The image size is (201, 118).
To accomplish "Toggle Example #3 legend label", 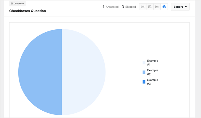I will click(x=153, y=82).
